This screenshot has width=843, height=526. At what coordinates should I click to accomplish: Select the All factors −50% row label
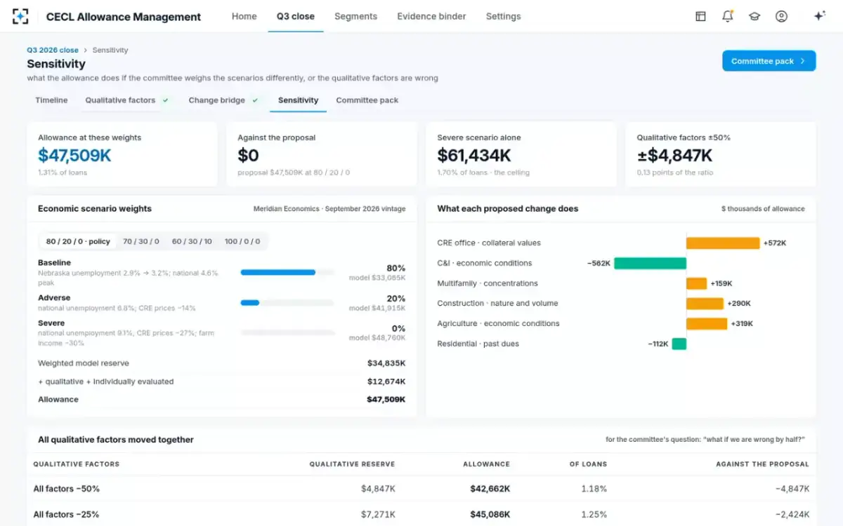(67, 489)
